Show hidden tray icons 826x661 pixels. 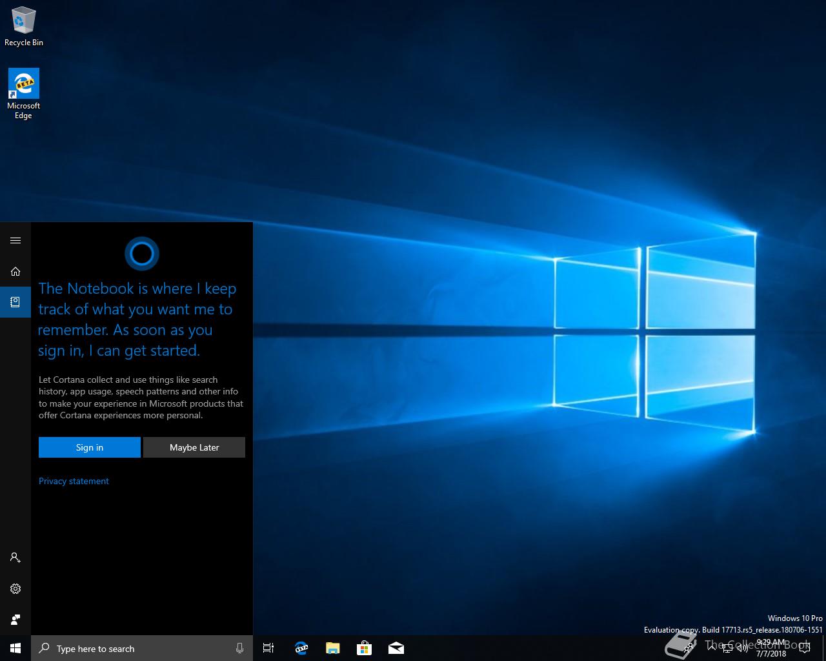(712, 648)
